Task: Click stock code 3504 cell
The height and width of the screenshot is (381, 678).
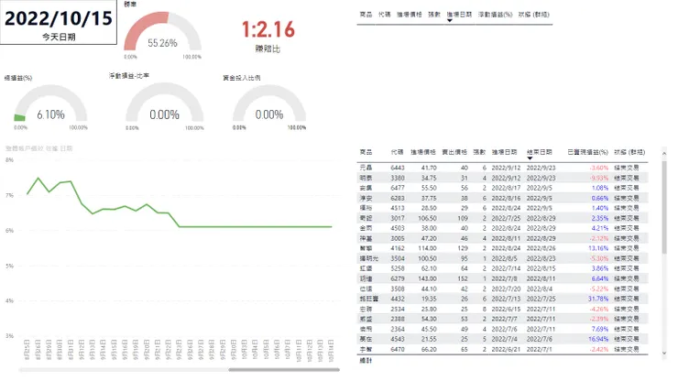Action: (x=398, y=258)
